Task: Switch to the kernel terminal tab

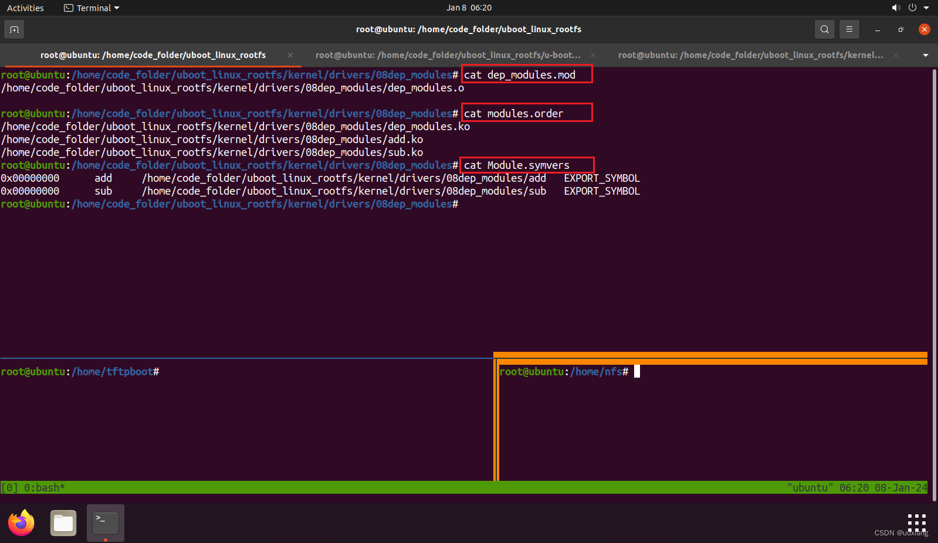Action: tap(751, 55)
